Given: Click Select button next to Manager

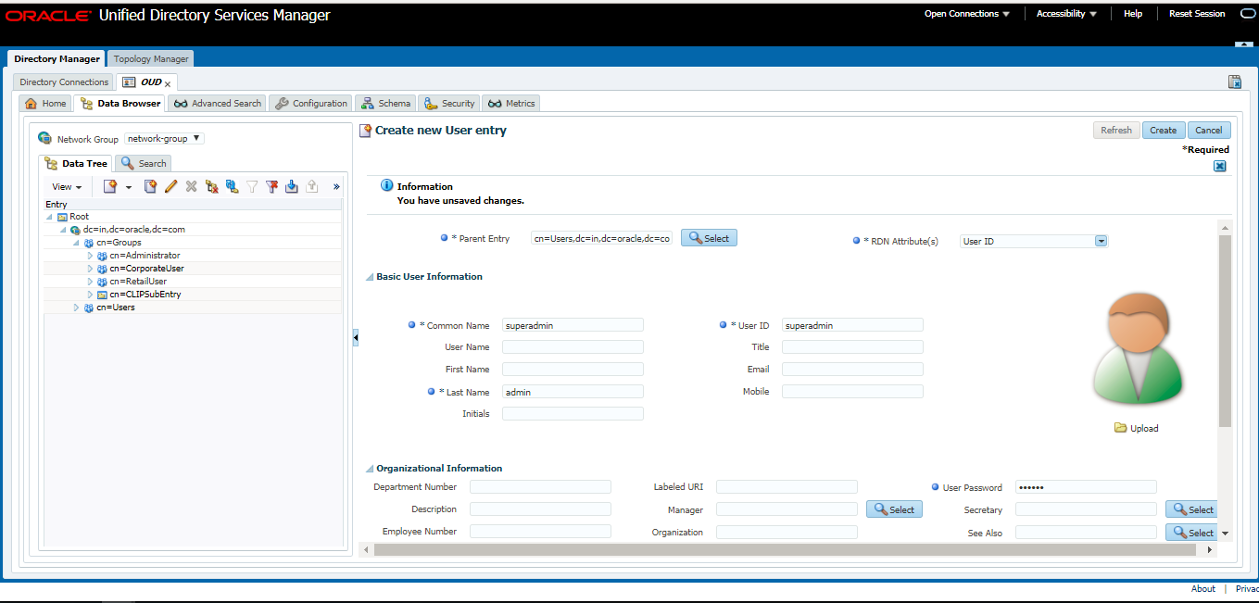Looking at the screenshot, I should click(894, 509).
